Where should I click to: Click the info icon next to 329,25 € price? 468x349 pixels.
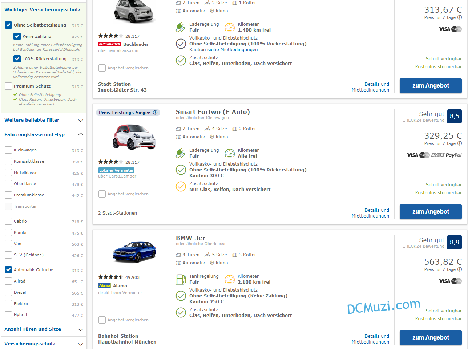coord(460,143)
